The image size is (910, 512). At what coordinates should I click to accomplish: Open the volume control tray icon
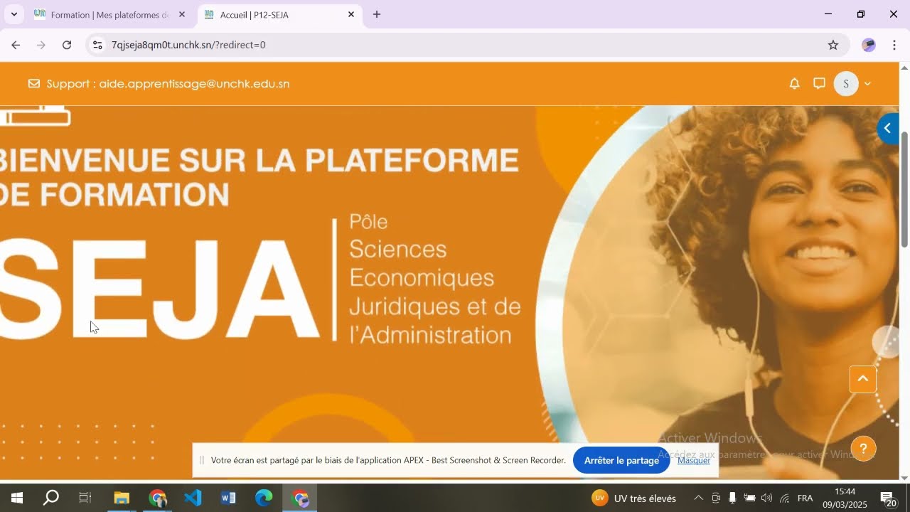point(766,498)
